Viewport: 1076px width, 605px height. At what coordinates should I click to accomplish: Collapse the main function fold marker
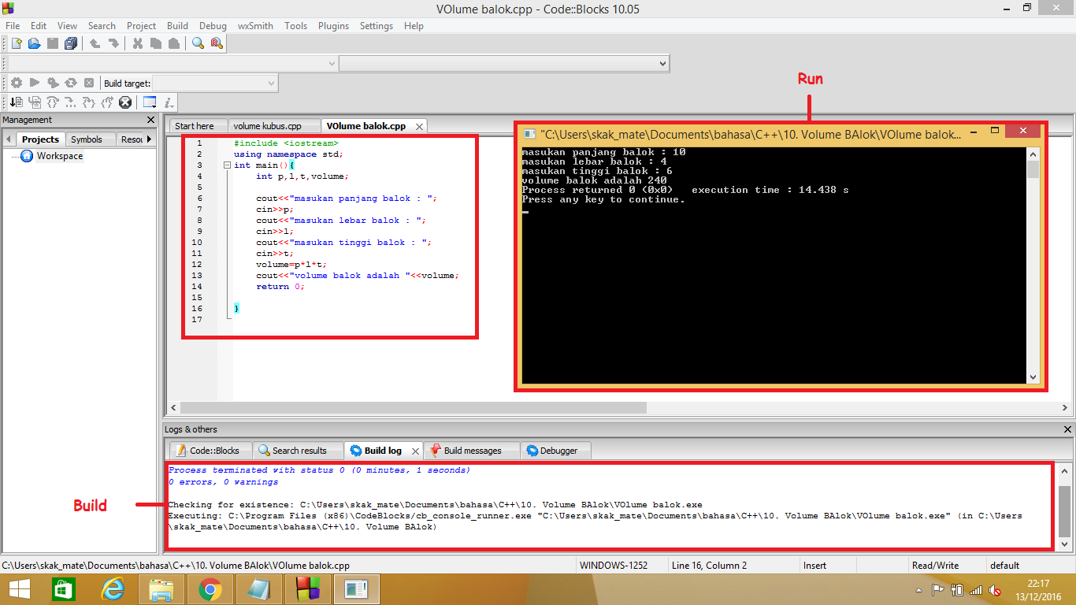[x=227, y=165]
